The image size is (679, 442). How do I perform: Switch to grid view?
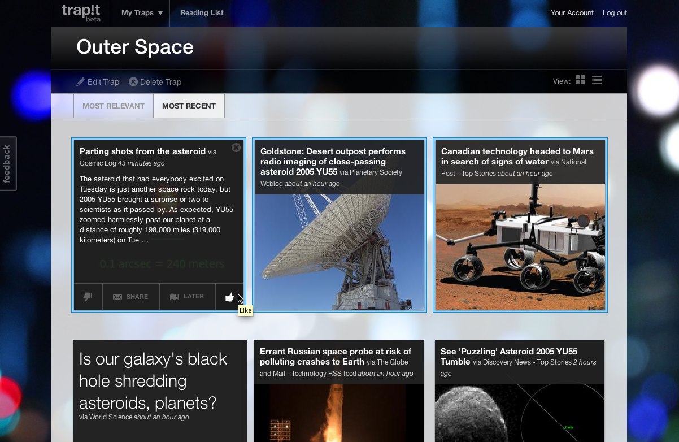pos(580,80)
